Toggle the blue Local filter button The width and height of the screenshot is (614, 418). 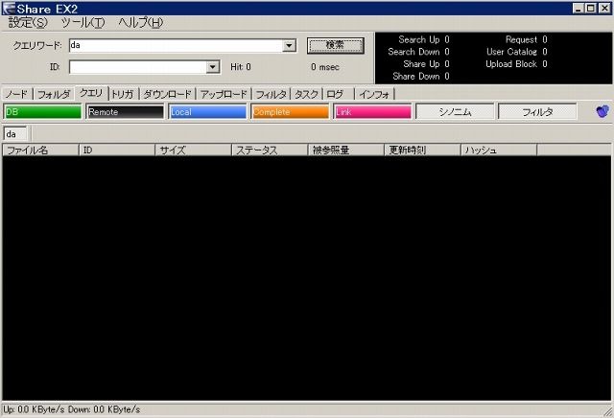207,112
